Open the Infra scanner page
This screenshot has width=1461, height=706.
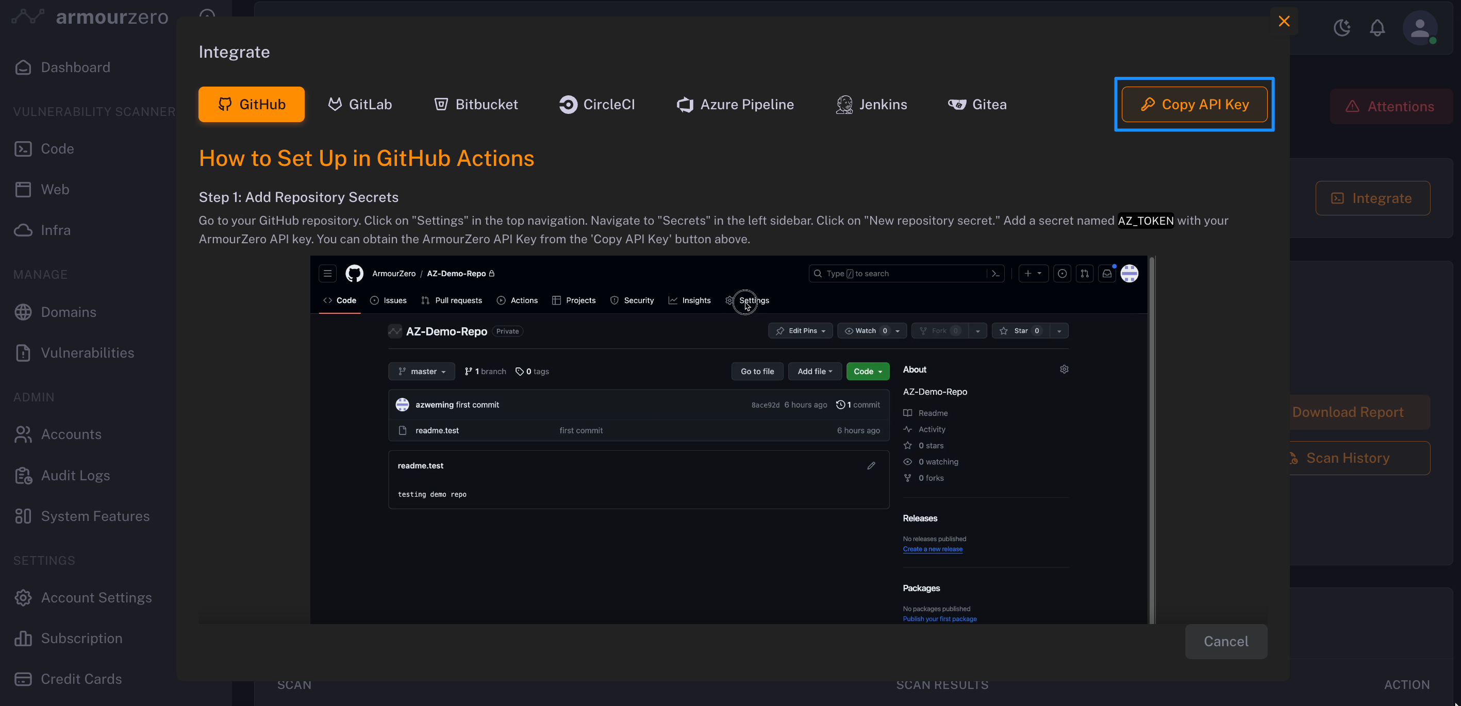55,230
